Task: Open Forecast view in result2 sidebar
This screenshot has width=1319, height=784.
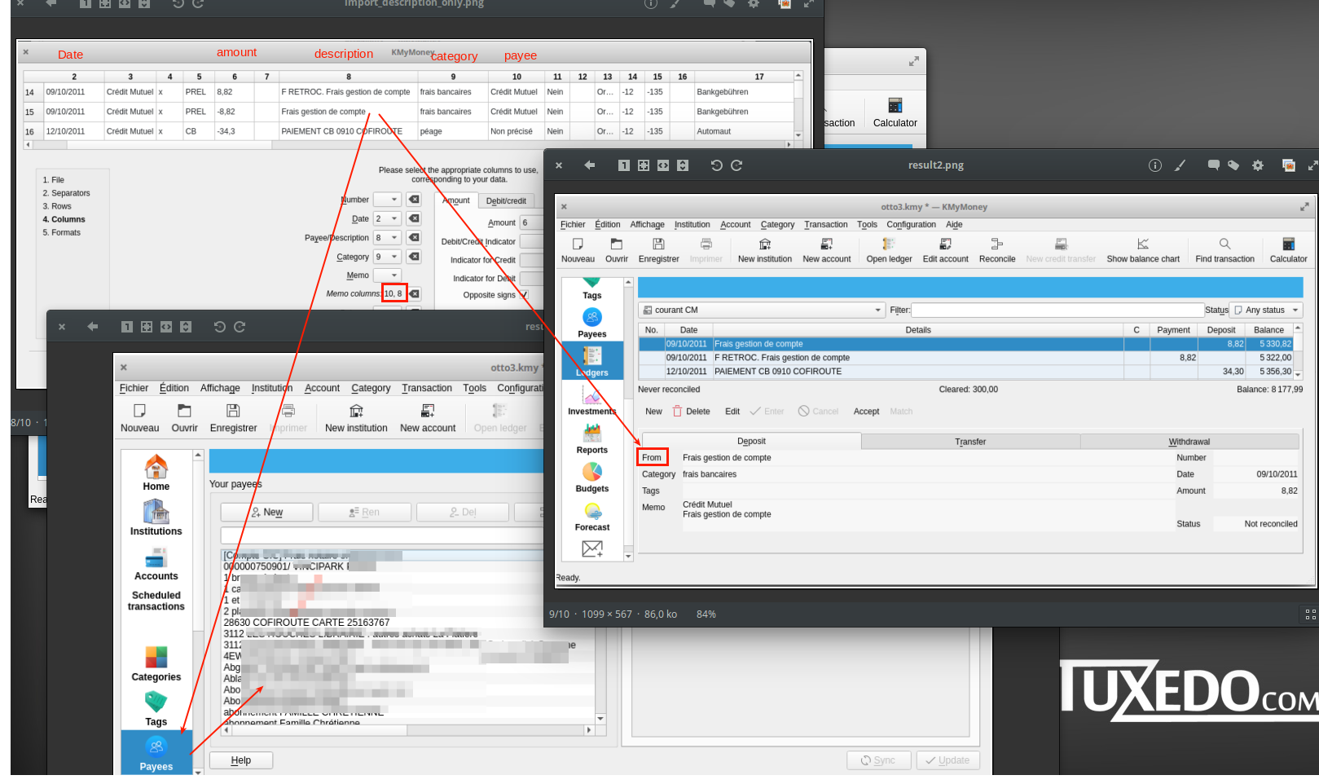Action: 592,517
